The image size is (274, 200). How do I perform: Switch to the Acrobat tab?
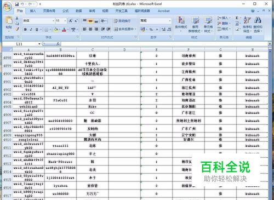click(x=164, y=11)
